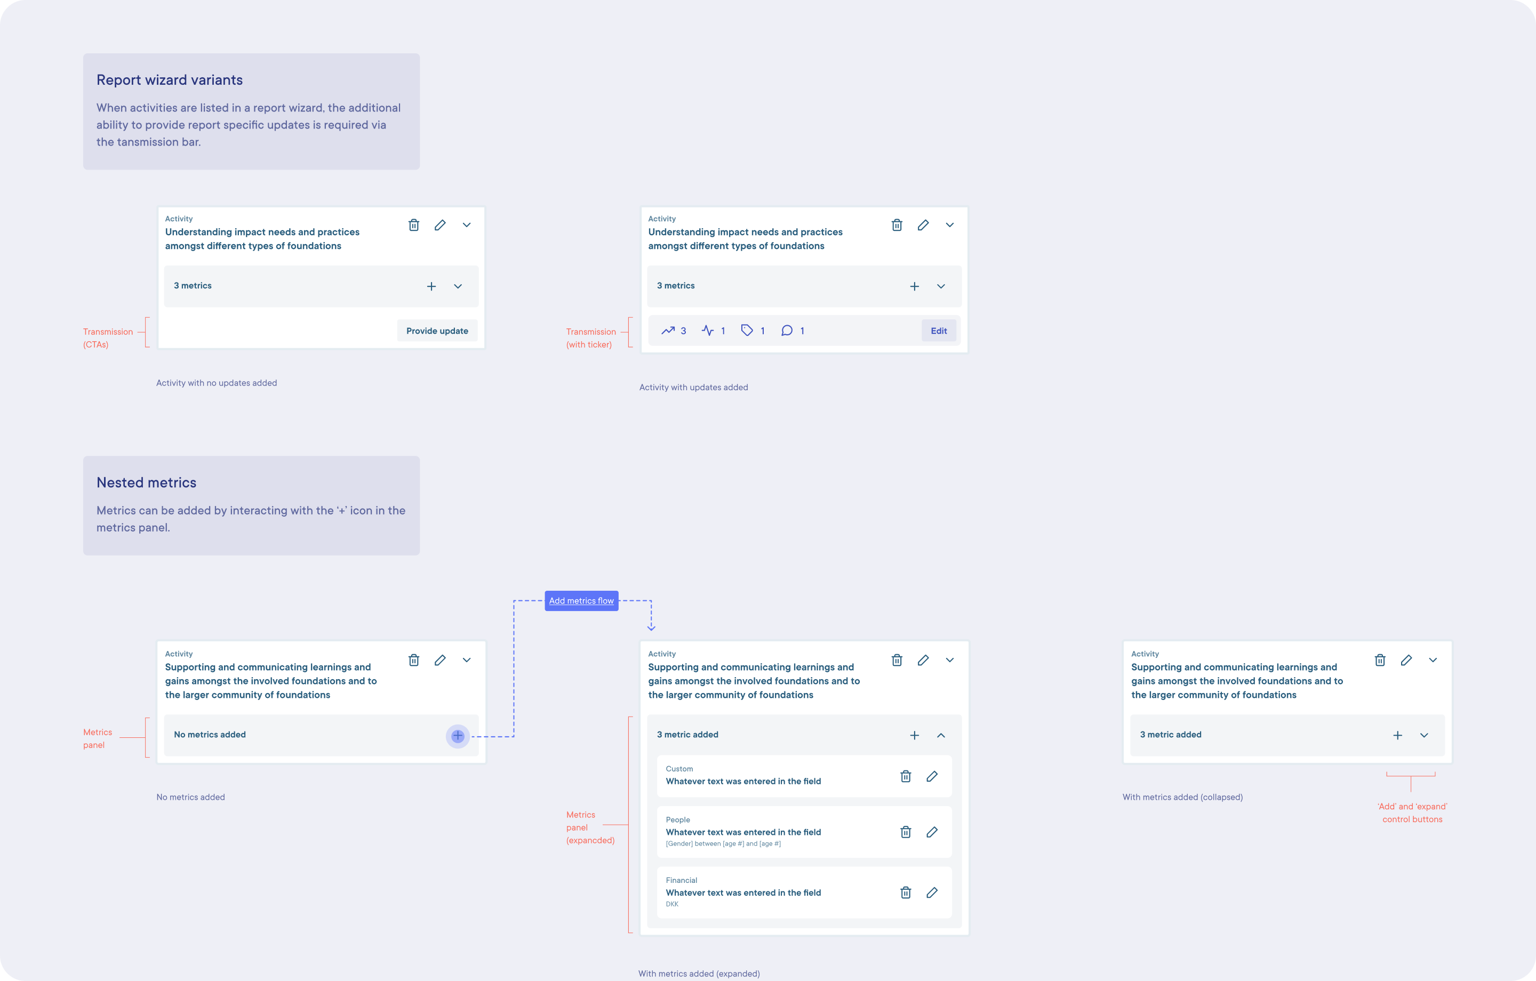Click the 'With metrics added (collapsed)' caption

click(x=1182, y=797)
